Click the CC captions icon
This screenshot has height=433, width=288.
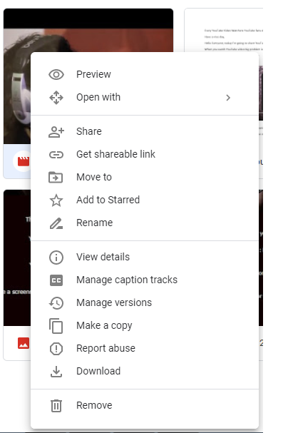point(56,280)
